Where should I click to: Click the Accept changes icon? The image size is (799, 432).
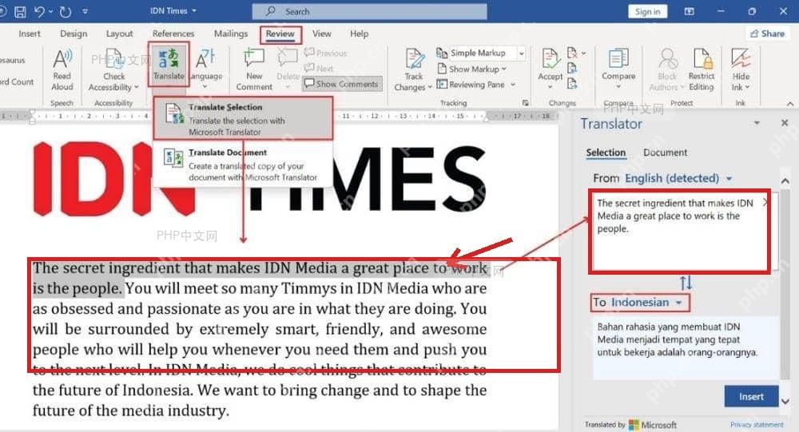[x=551, y=59]
